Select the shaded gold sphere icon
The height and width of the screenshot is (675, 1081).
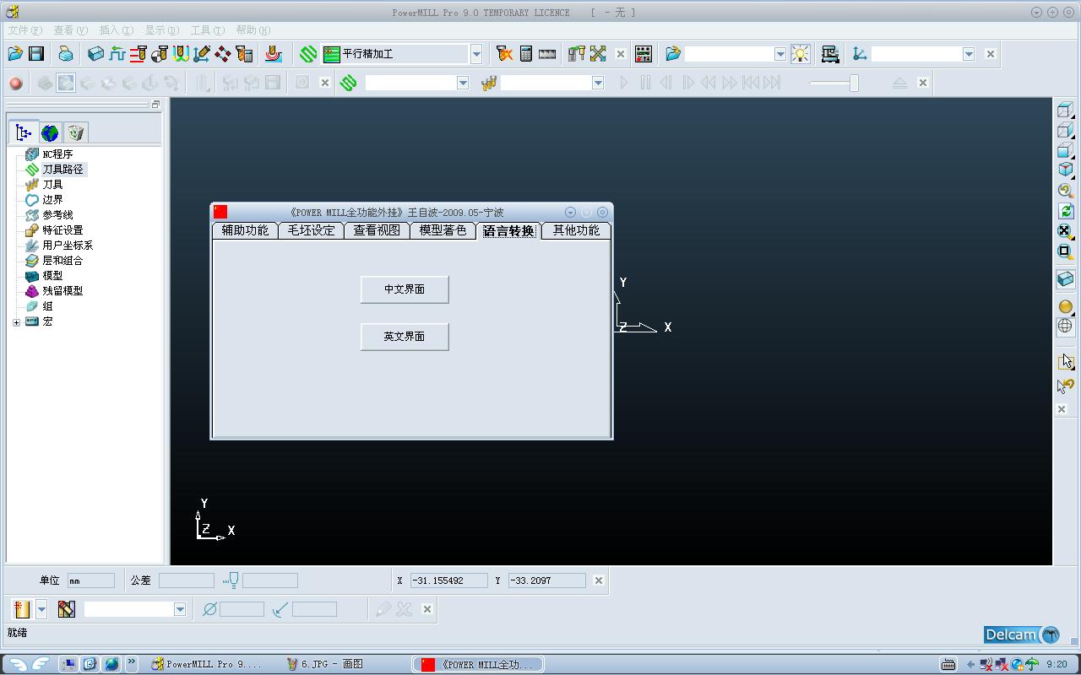(1065, 306)
